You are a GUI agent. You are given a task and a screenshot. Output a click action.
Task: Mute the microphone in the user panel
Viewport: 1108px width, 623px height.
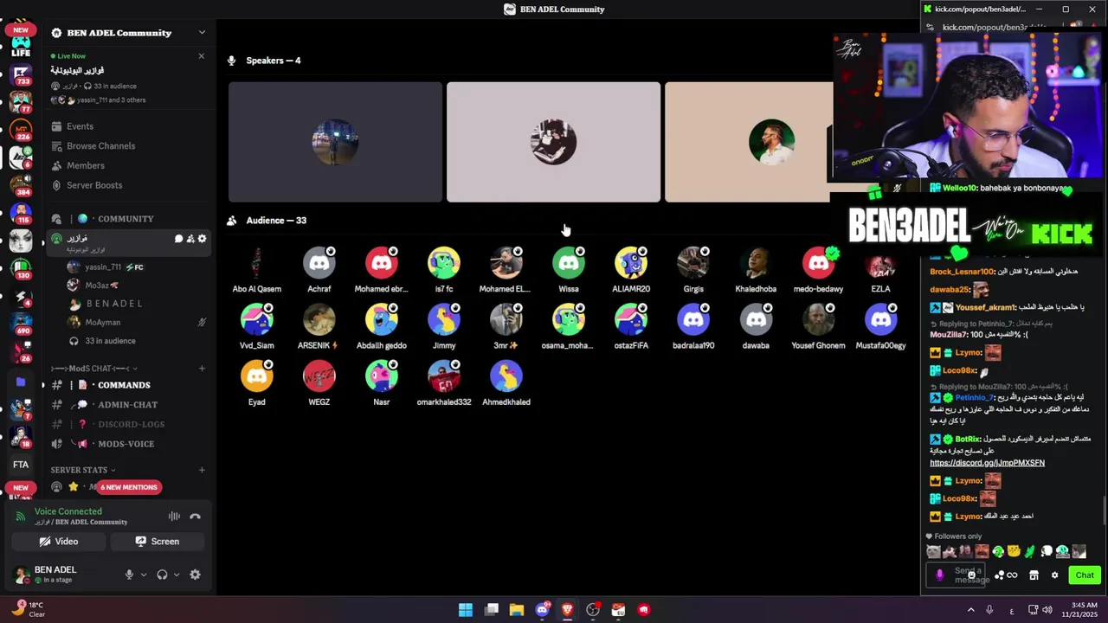click(129, 575)
